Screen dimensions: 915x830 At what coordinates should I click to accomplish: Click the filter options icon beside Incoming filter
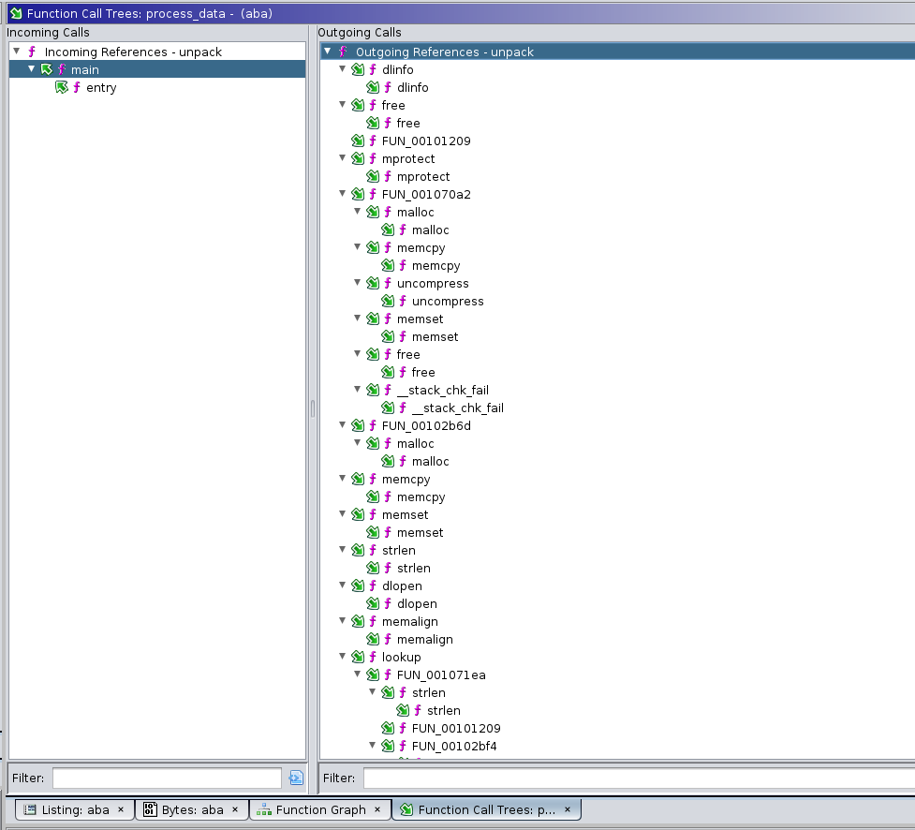[x=296, y=778]
